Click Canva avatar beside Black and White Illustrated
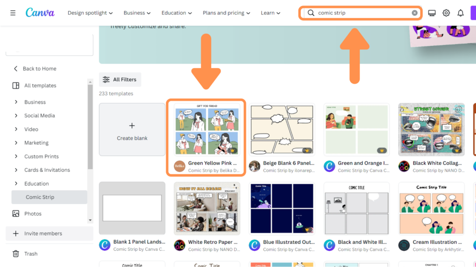 pos(329,245)
